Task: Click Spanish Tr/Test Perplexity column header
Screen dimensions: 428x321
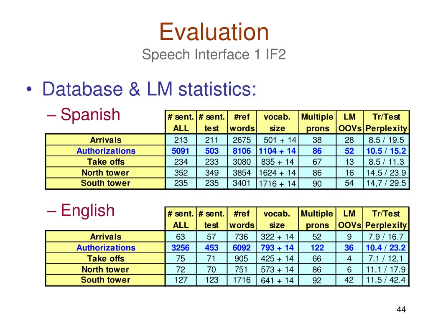Action: [x=386, y=122]
